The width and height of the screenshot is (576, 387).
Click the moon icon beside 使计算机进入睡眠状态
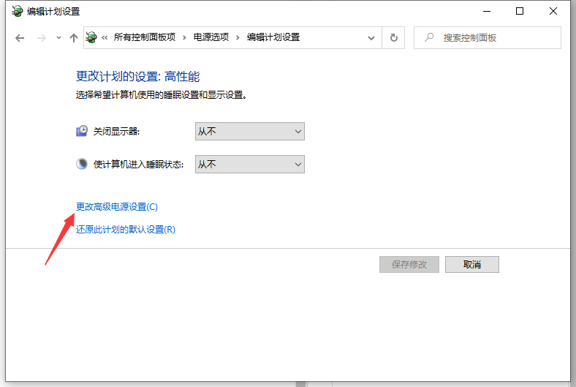[82, 165]
